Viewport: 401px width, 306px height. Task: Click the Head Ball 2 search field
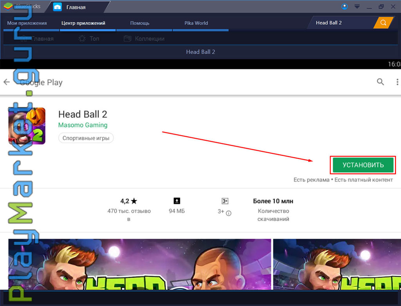coord(342,23)
